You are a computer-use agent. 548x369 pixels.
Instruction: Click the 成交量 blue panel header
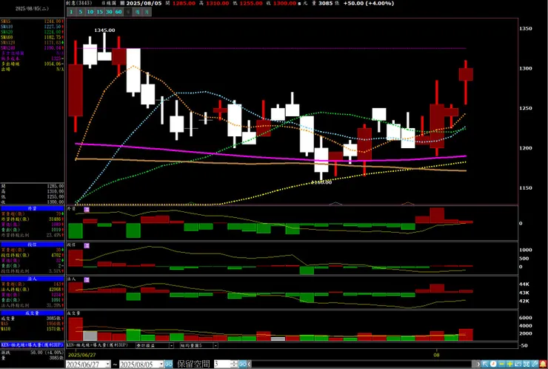coord(32,313)
